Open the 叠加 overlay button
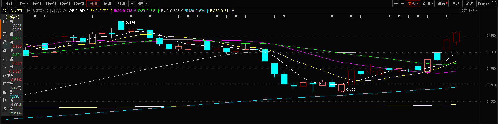 [427, 4]
